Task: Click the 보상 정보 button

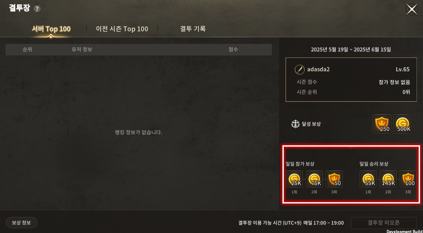Action: 21,223
